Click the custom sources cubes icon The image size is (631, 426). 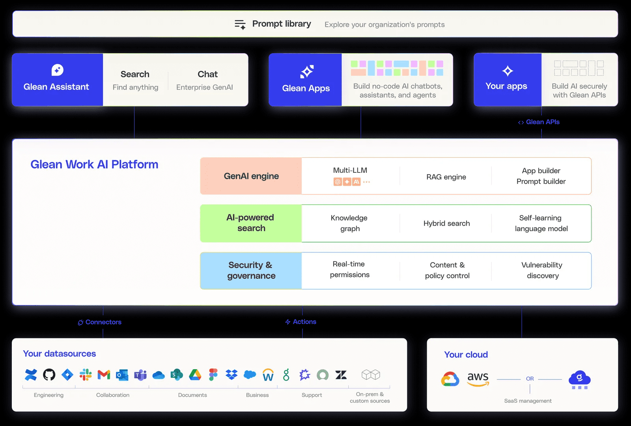click(371, 374)
